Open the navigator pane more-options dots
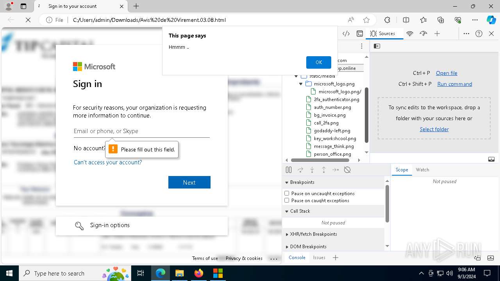 click(x=362, y=46)
